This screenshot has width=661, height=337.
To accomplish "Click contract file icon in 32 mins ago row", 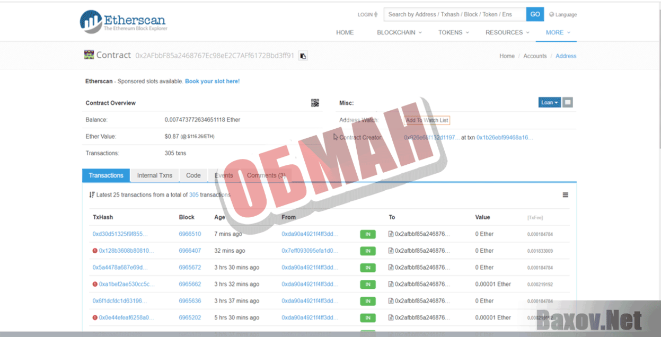I will click(391, 251).
